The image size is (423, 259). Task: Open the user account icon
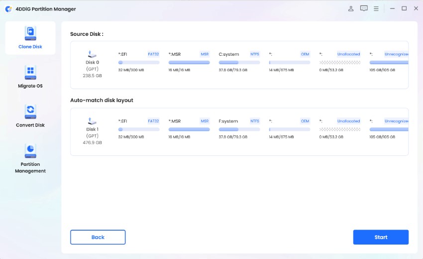click(x=351, y=8)
